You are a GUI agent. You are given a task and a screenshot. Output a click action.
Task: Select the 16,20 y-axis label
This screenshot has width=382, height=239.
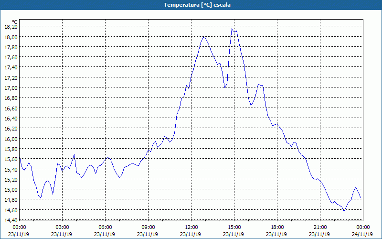(x=11, y=128)
